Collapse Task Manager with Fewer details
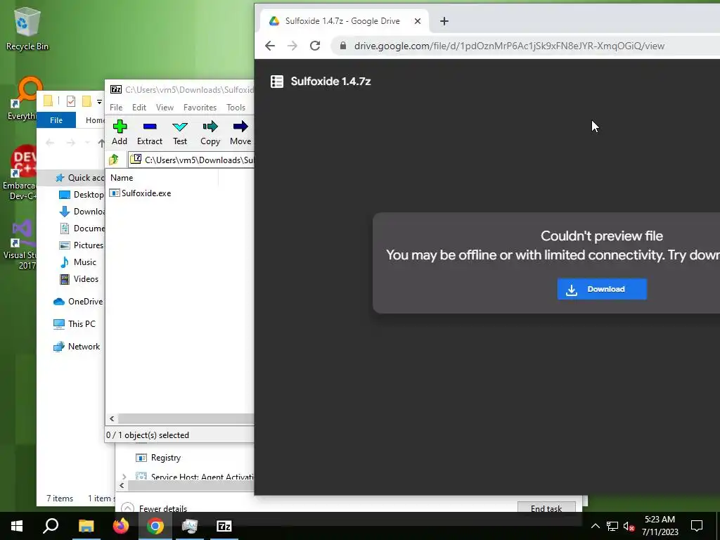The width and height of the screenshot is (720, 540). tap(154, 508)
